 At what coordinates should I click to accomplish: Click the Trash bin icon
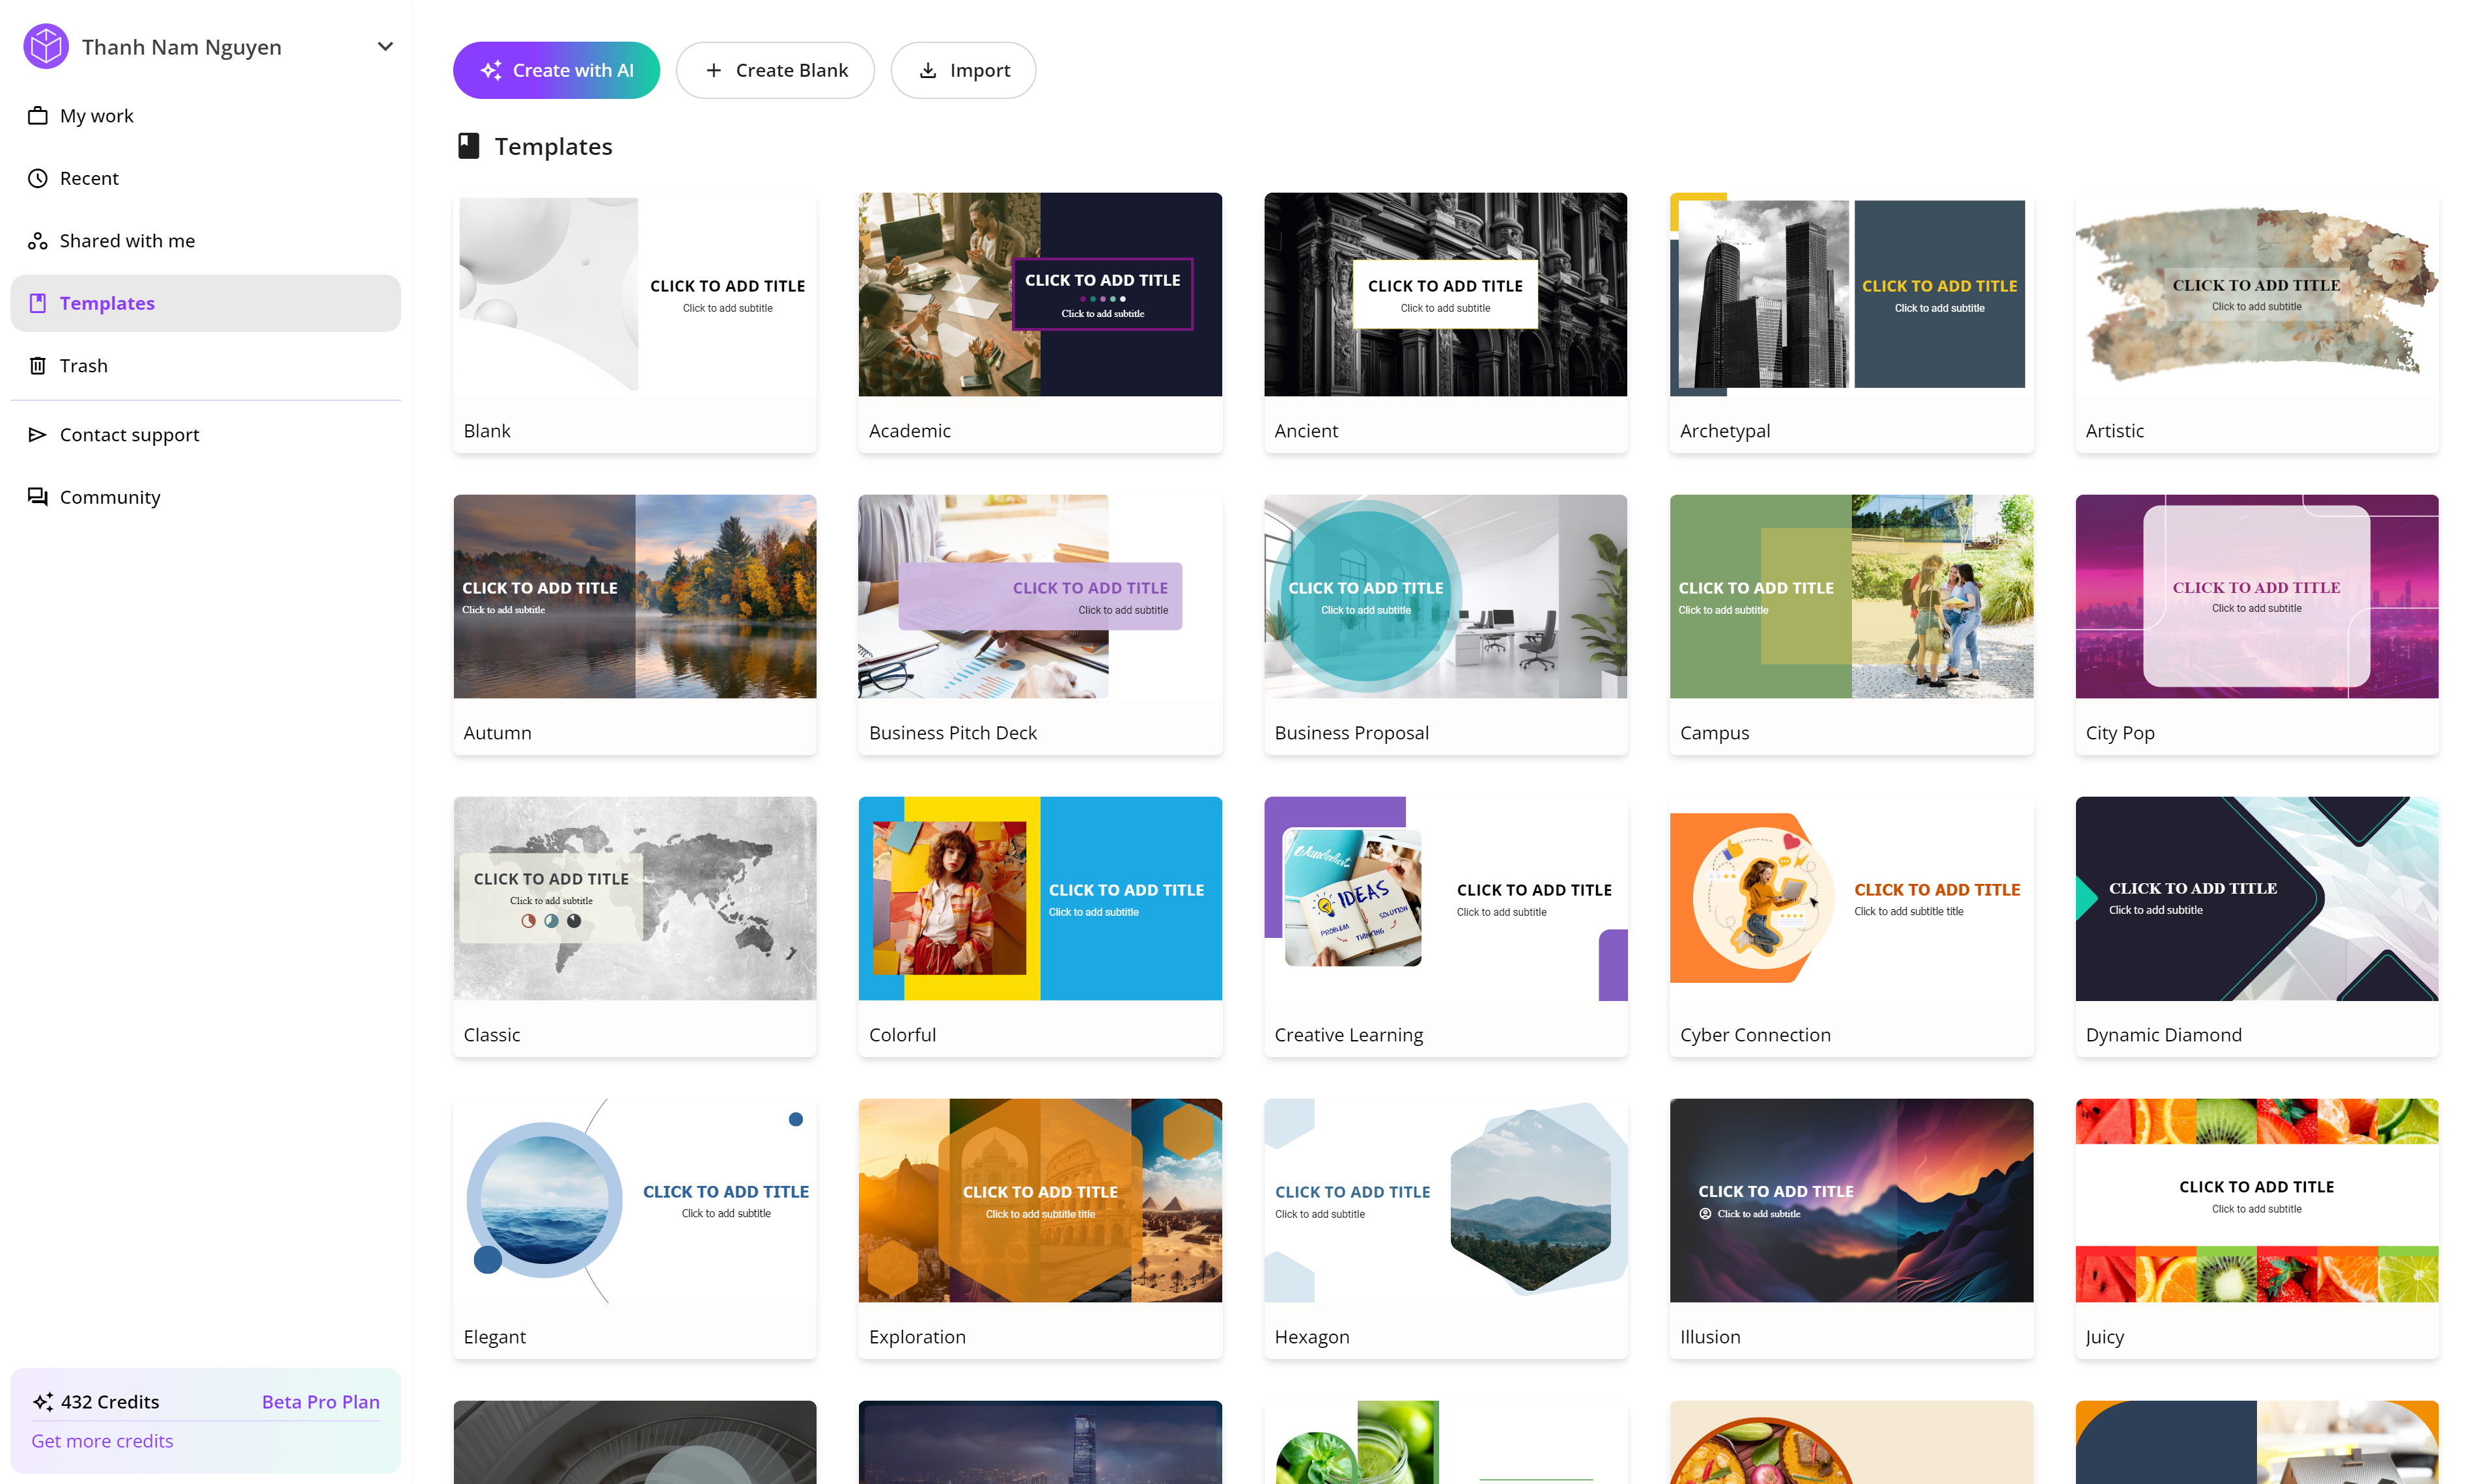click(x=38, y=366)
